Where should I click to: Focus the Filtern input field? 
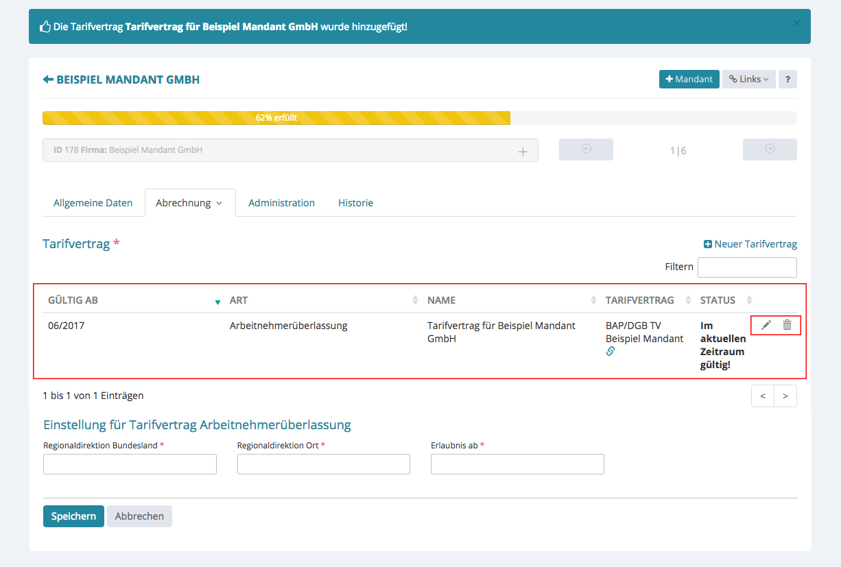pyautogui.click(x=747, y=267)
